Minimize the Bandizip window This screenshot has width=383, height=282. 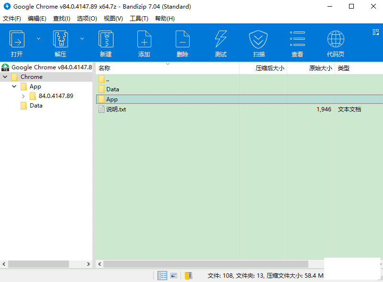[330, 6]
